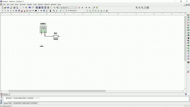Open the View menu

(x=12, y=4)
